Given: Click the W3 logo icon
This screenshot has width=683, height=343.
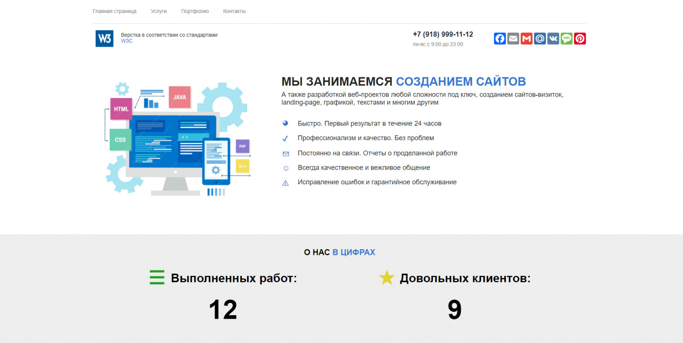Looking at the screenshot, I should [x=104, y=38].
